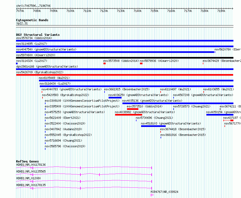This screenshot has height=198, width=241.
Task: Open the dgv2861n166 (gnomADStructuralVariants) label
Action: tap(47, 66)
